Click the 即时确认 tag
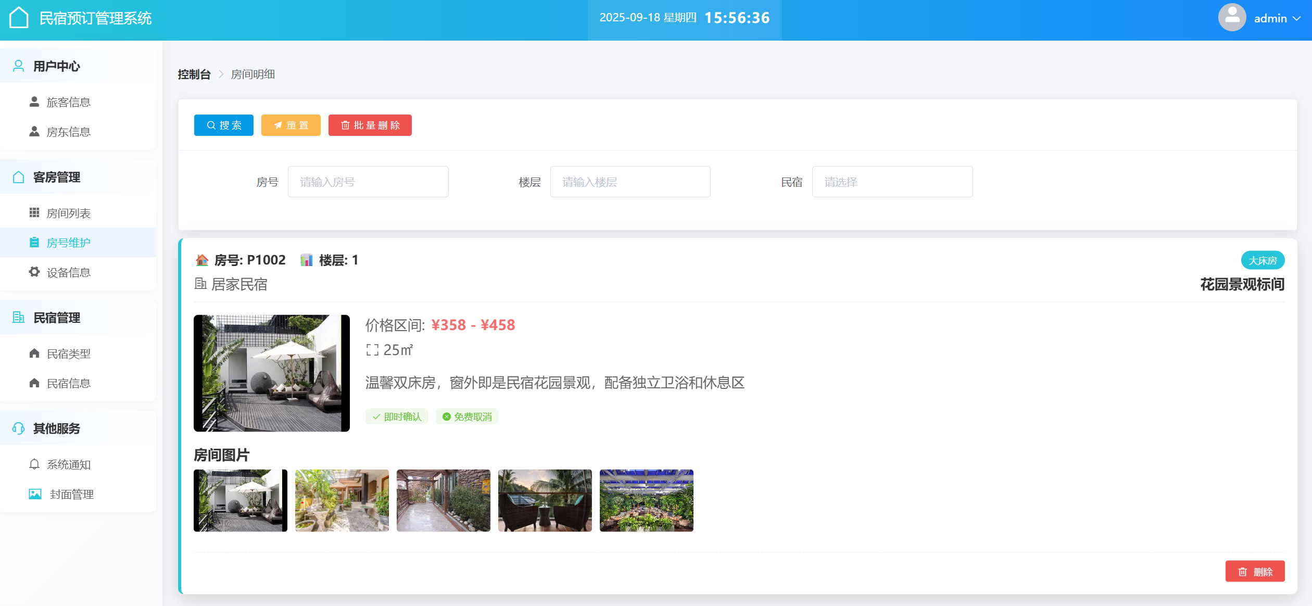This screenshot has width=1312, height=606. coord(397,416)
